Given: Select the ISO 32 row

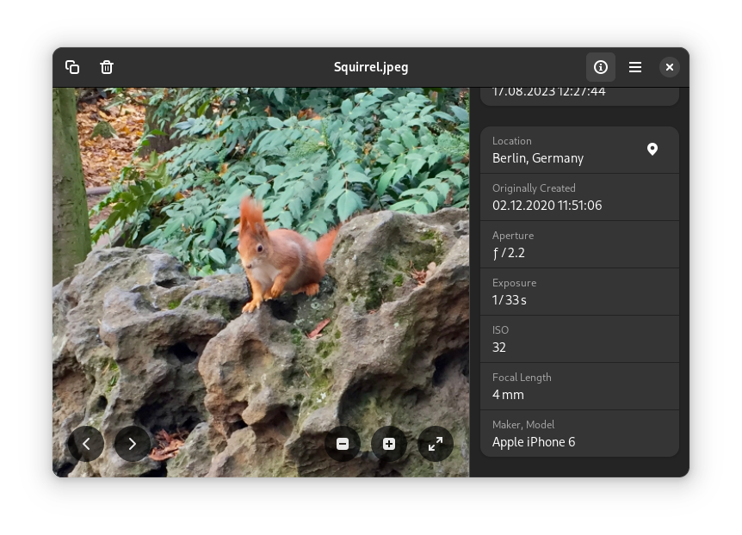Looking at the screenshot, I should (579, 339).
